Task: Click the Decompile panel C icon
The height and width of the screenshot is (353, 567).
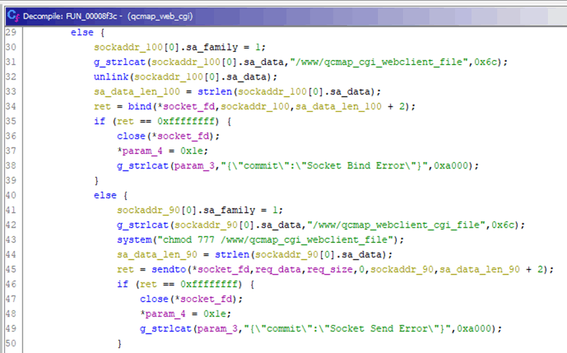Action: pos(13,16)
